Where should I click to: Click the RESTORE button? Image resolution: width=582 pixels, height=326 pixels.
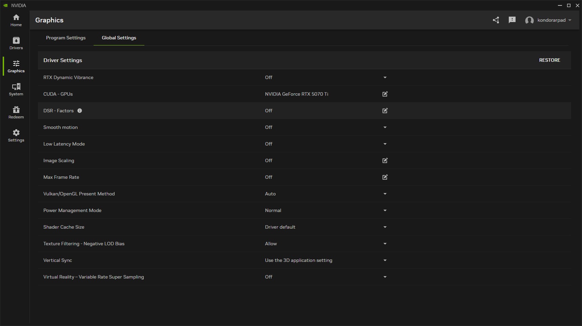coord(549,60)
